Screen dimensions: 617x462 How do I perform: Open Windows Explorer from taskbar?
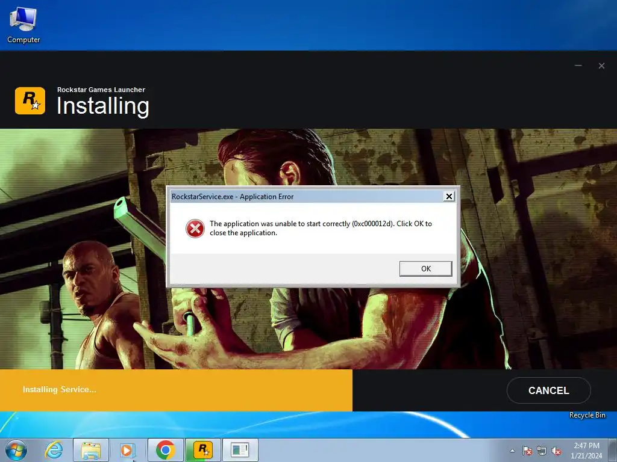pos(91,450)
